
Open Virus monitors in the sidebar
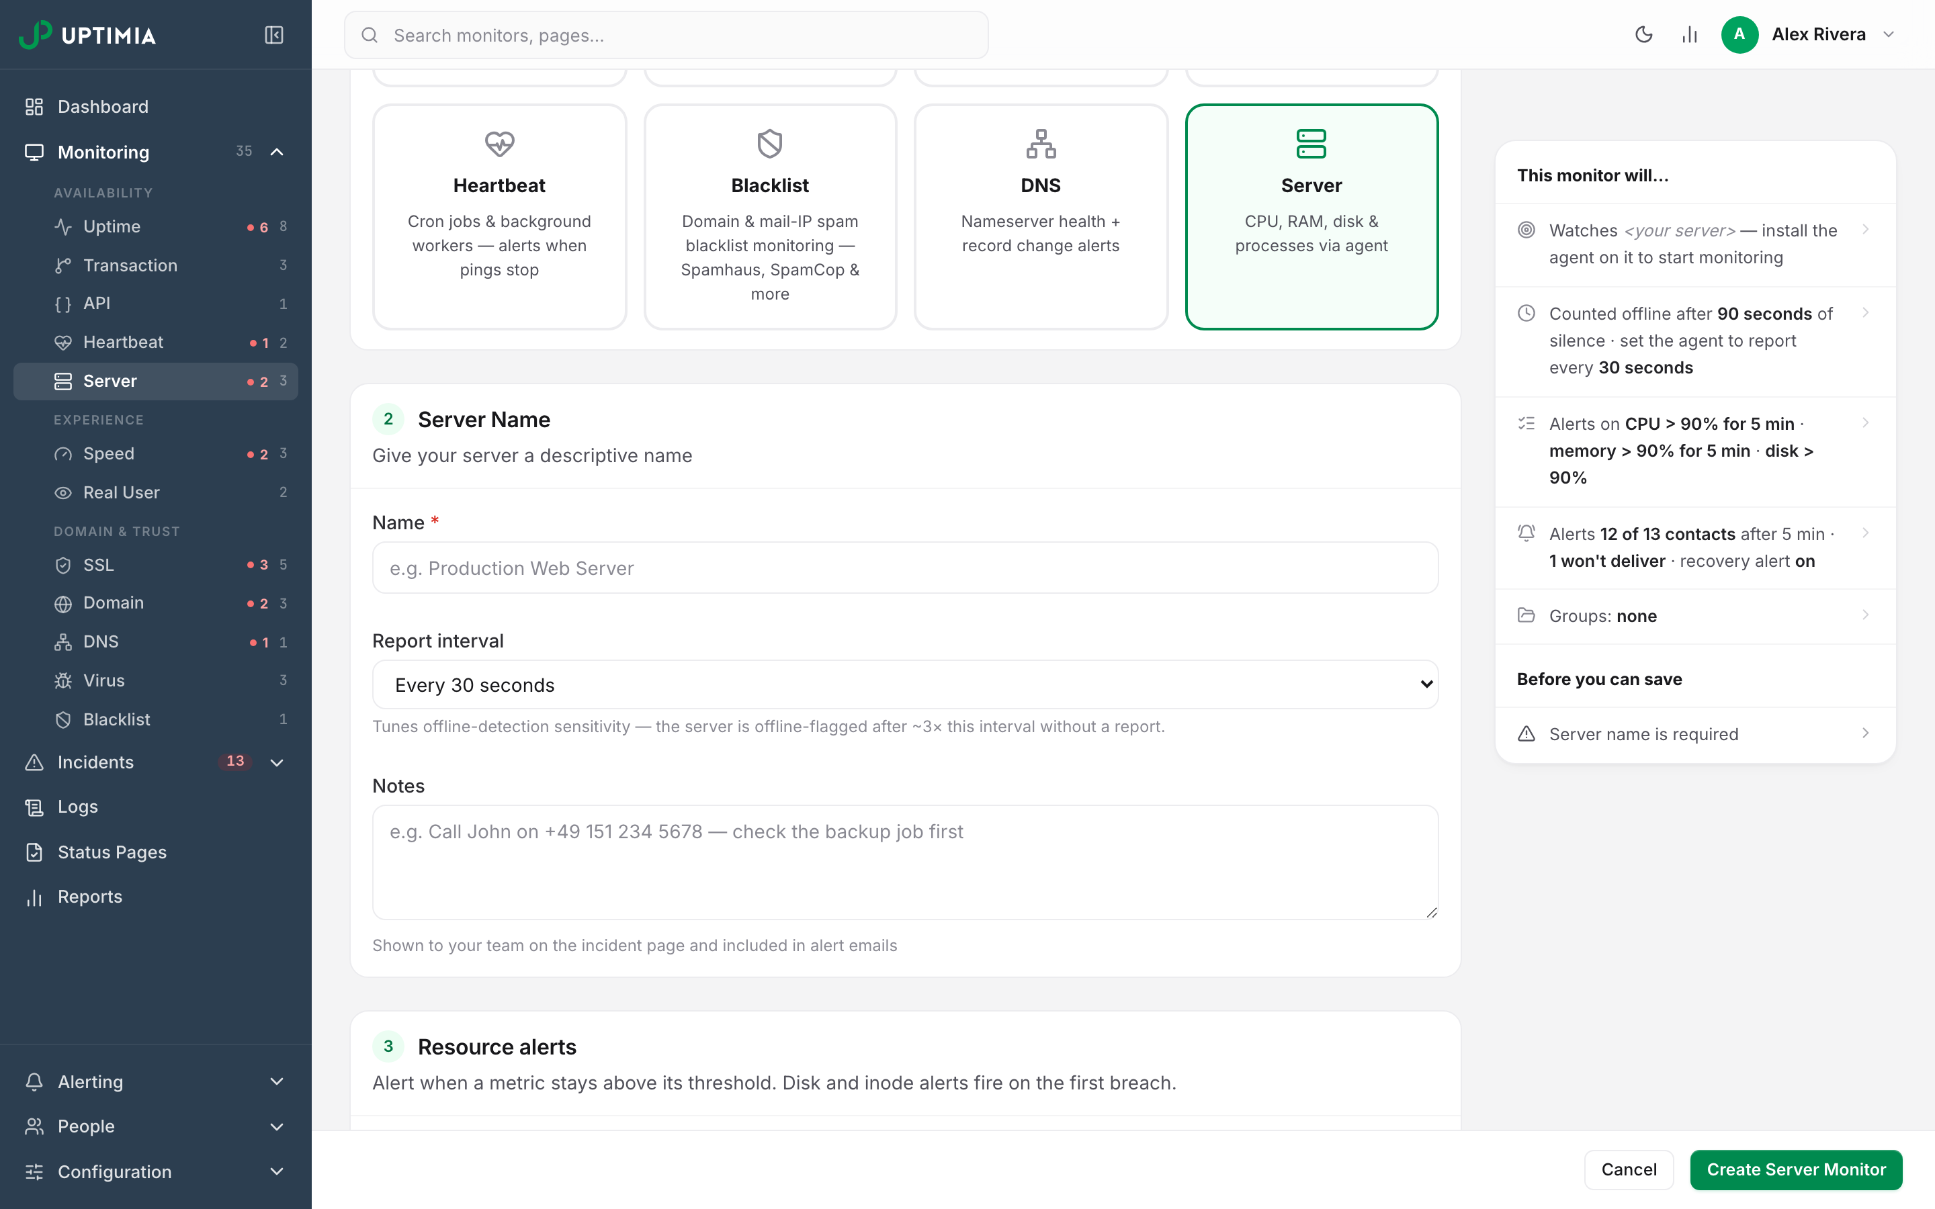pyautogui.click(x=156, y=680)
